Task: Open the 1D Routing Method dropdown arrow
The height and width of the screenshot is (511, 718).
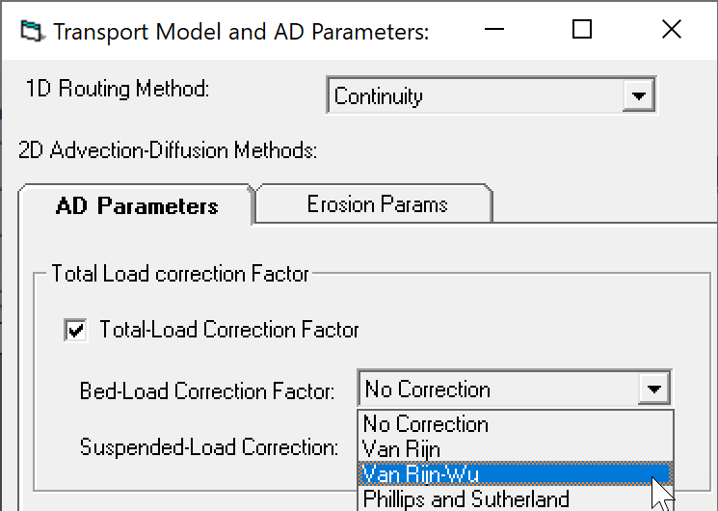Action: [x=638, y=95]
